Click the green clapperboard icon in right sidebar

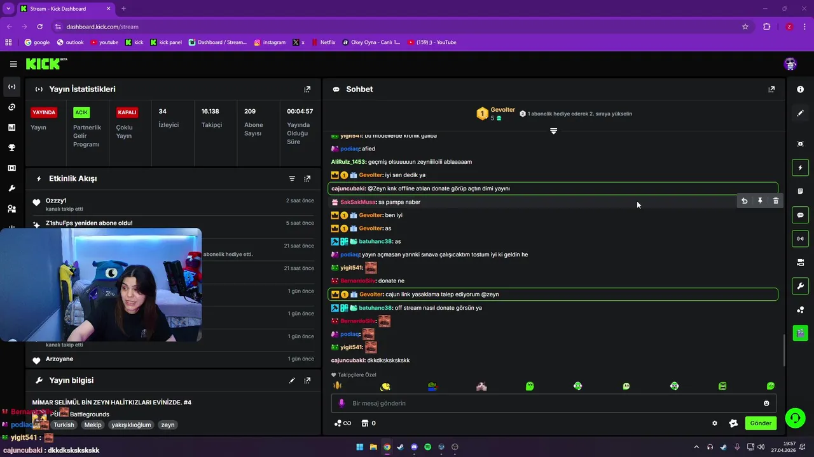[800, 333]
